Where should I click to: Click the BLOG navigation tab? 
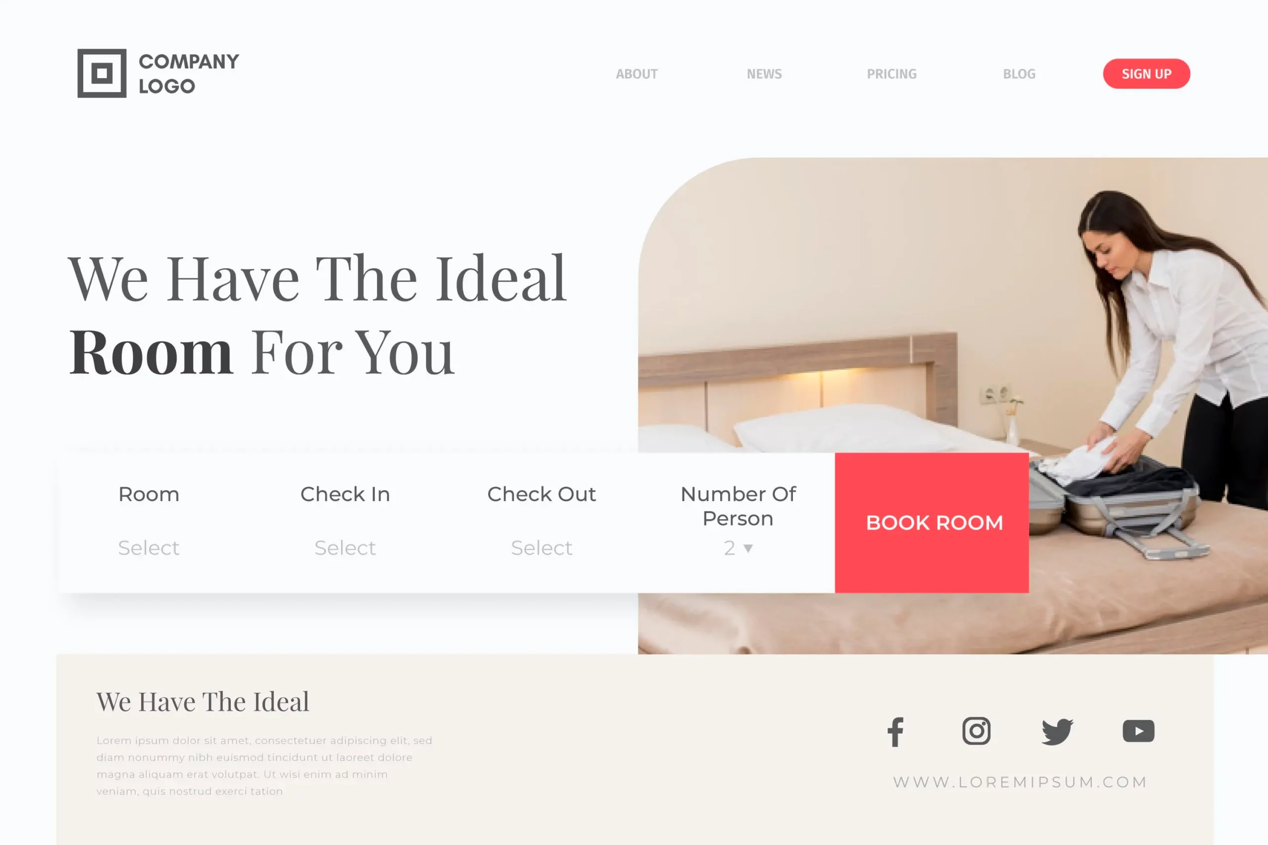tap(1020, 74)
